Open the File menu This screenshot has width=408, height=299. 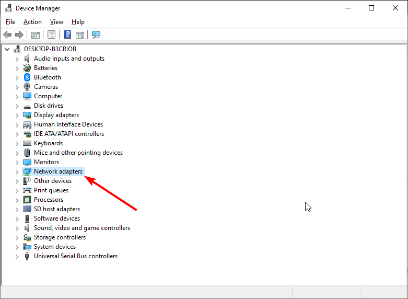[x=10, y=22]
